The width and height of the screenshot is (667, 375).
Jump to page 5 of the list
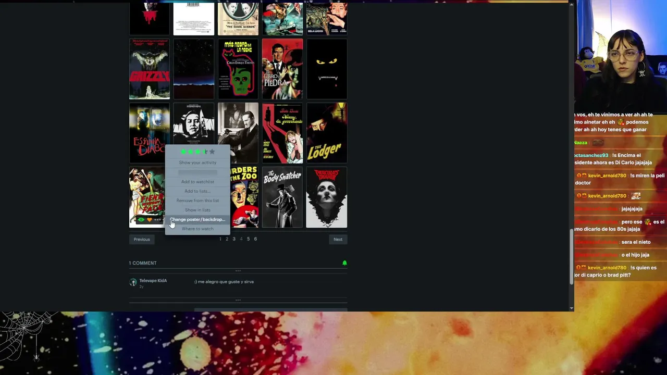point(248,239)
